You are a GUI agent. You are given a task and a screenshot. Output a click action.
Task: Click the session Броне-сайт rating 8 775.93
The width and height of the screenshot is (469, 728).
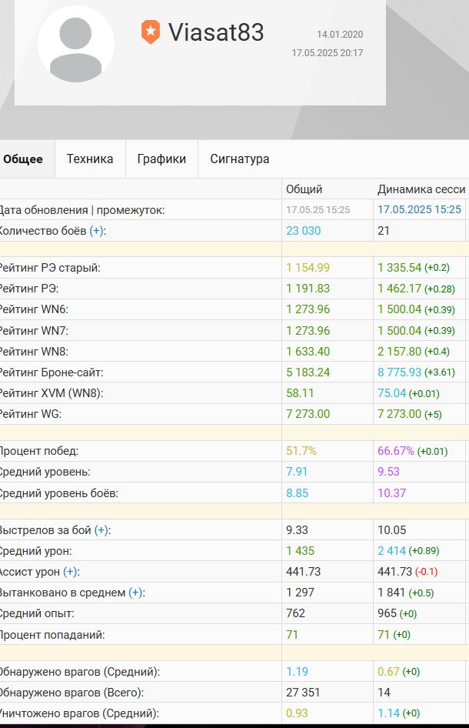click(x=399, y=372)
